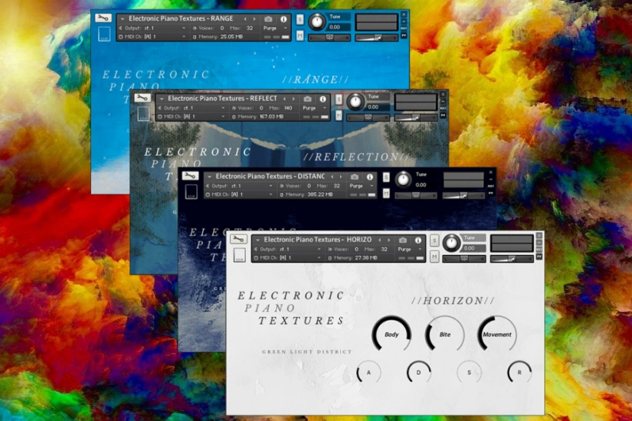Viewport: 632px width, 421px height.
Task: Go to previous instrument arrow in HORIZON header
Action: (380, 240)
